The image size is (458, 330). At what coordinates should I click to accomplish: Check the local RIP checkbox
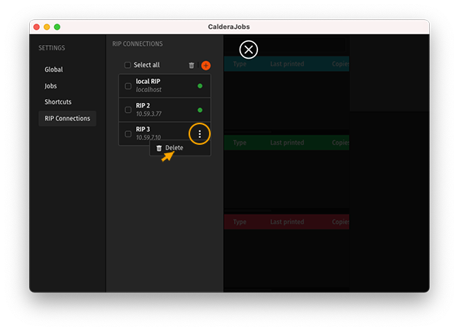coord(128,86)
